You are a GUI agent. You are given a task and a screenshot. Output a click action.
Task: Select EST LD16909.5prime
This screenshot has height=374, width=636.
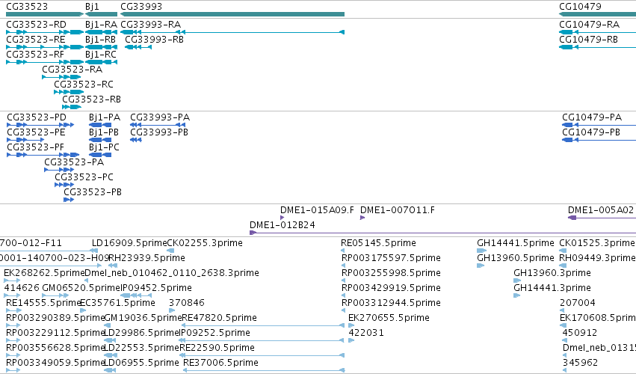click(x=95, y=251)
